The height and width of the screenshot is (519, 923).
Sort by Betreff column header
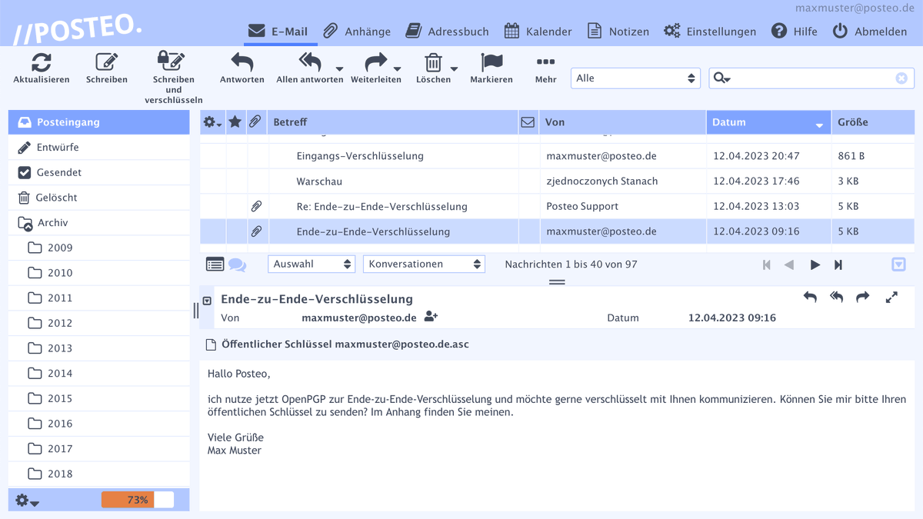[x=392, y=122]
